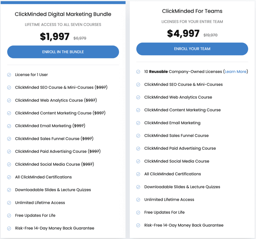
Task: Click check icon by bundle Money Back Guarantee
Action: click(9, 229)
